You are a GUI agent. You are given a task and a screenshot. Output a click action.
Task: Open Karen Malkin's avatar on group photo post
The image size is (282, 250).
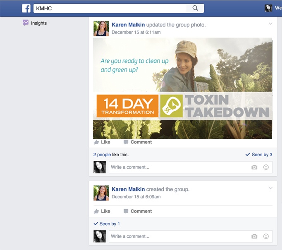[x=101, y=29]
